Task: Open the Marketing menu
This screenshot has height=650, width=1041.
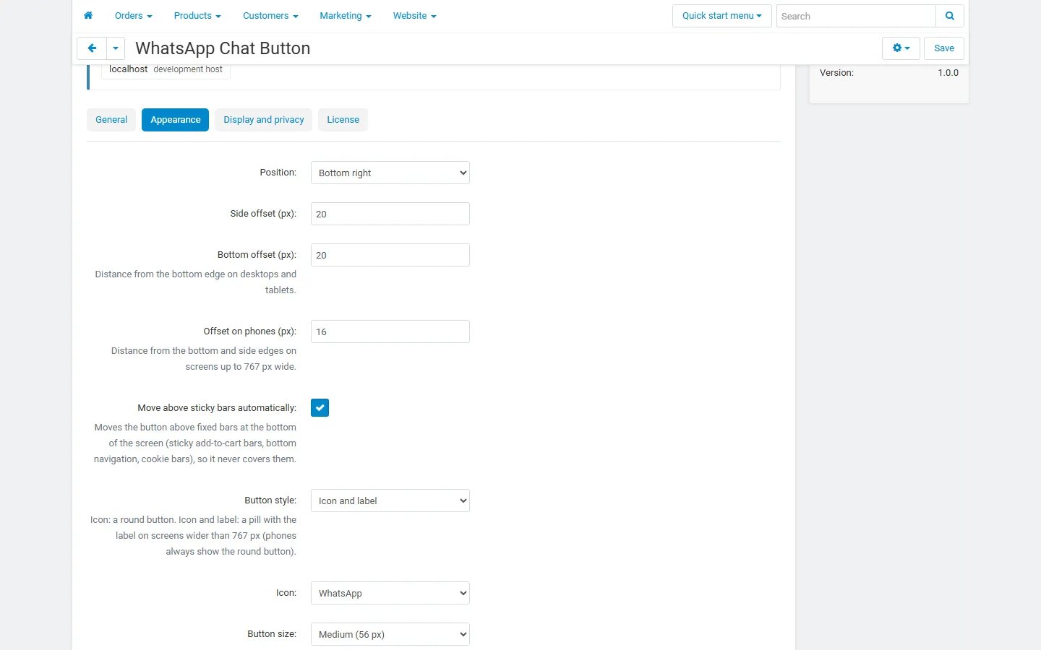Action: [346, 16]
